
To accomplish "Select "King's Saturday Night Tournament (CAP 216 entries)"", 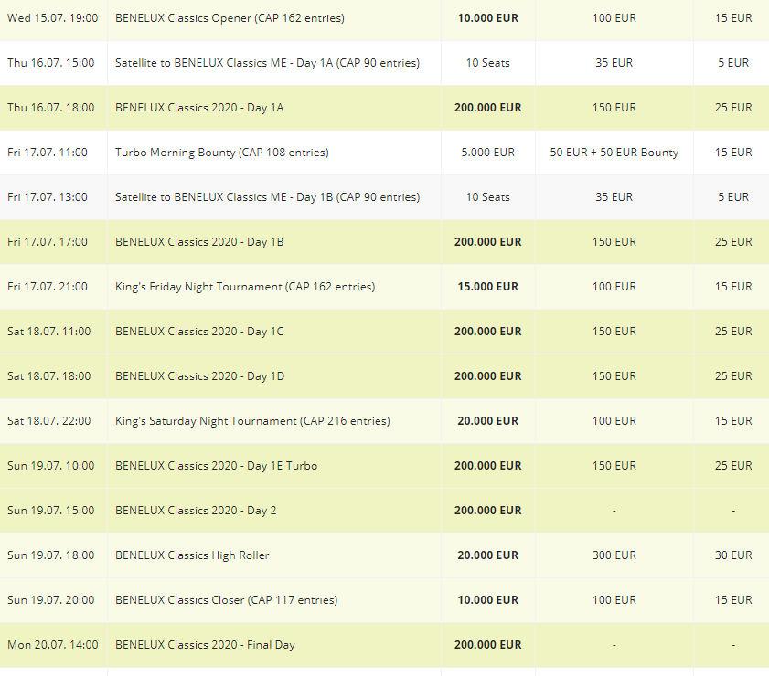I will point(252,421).
